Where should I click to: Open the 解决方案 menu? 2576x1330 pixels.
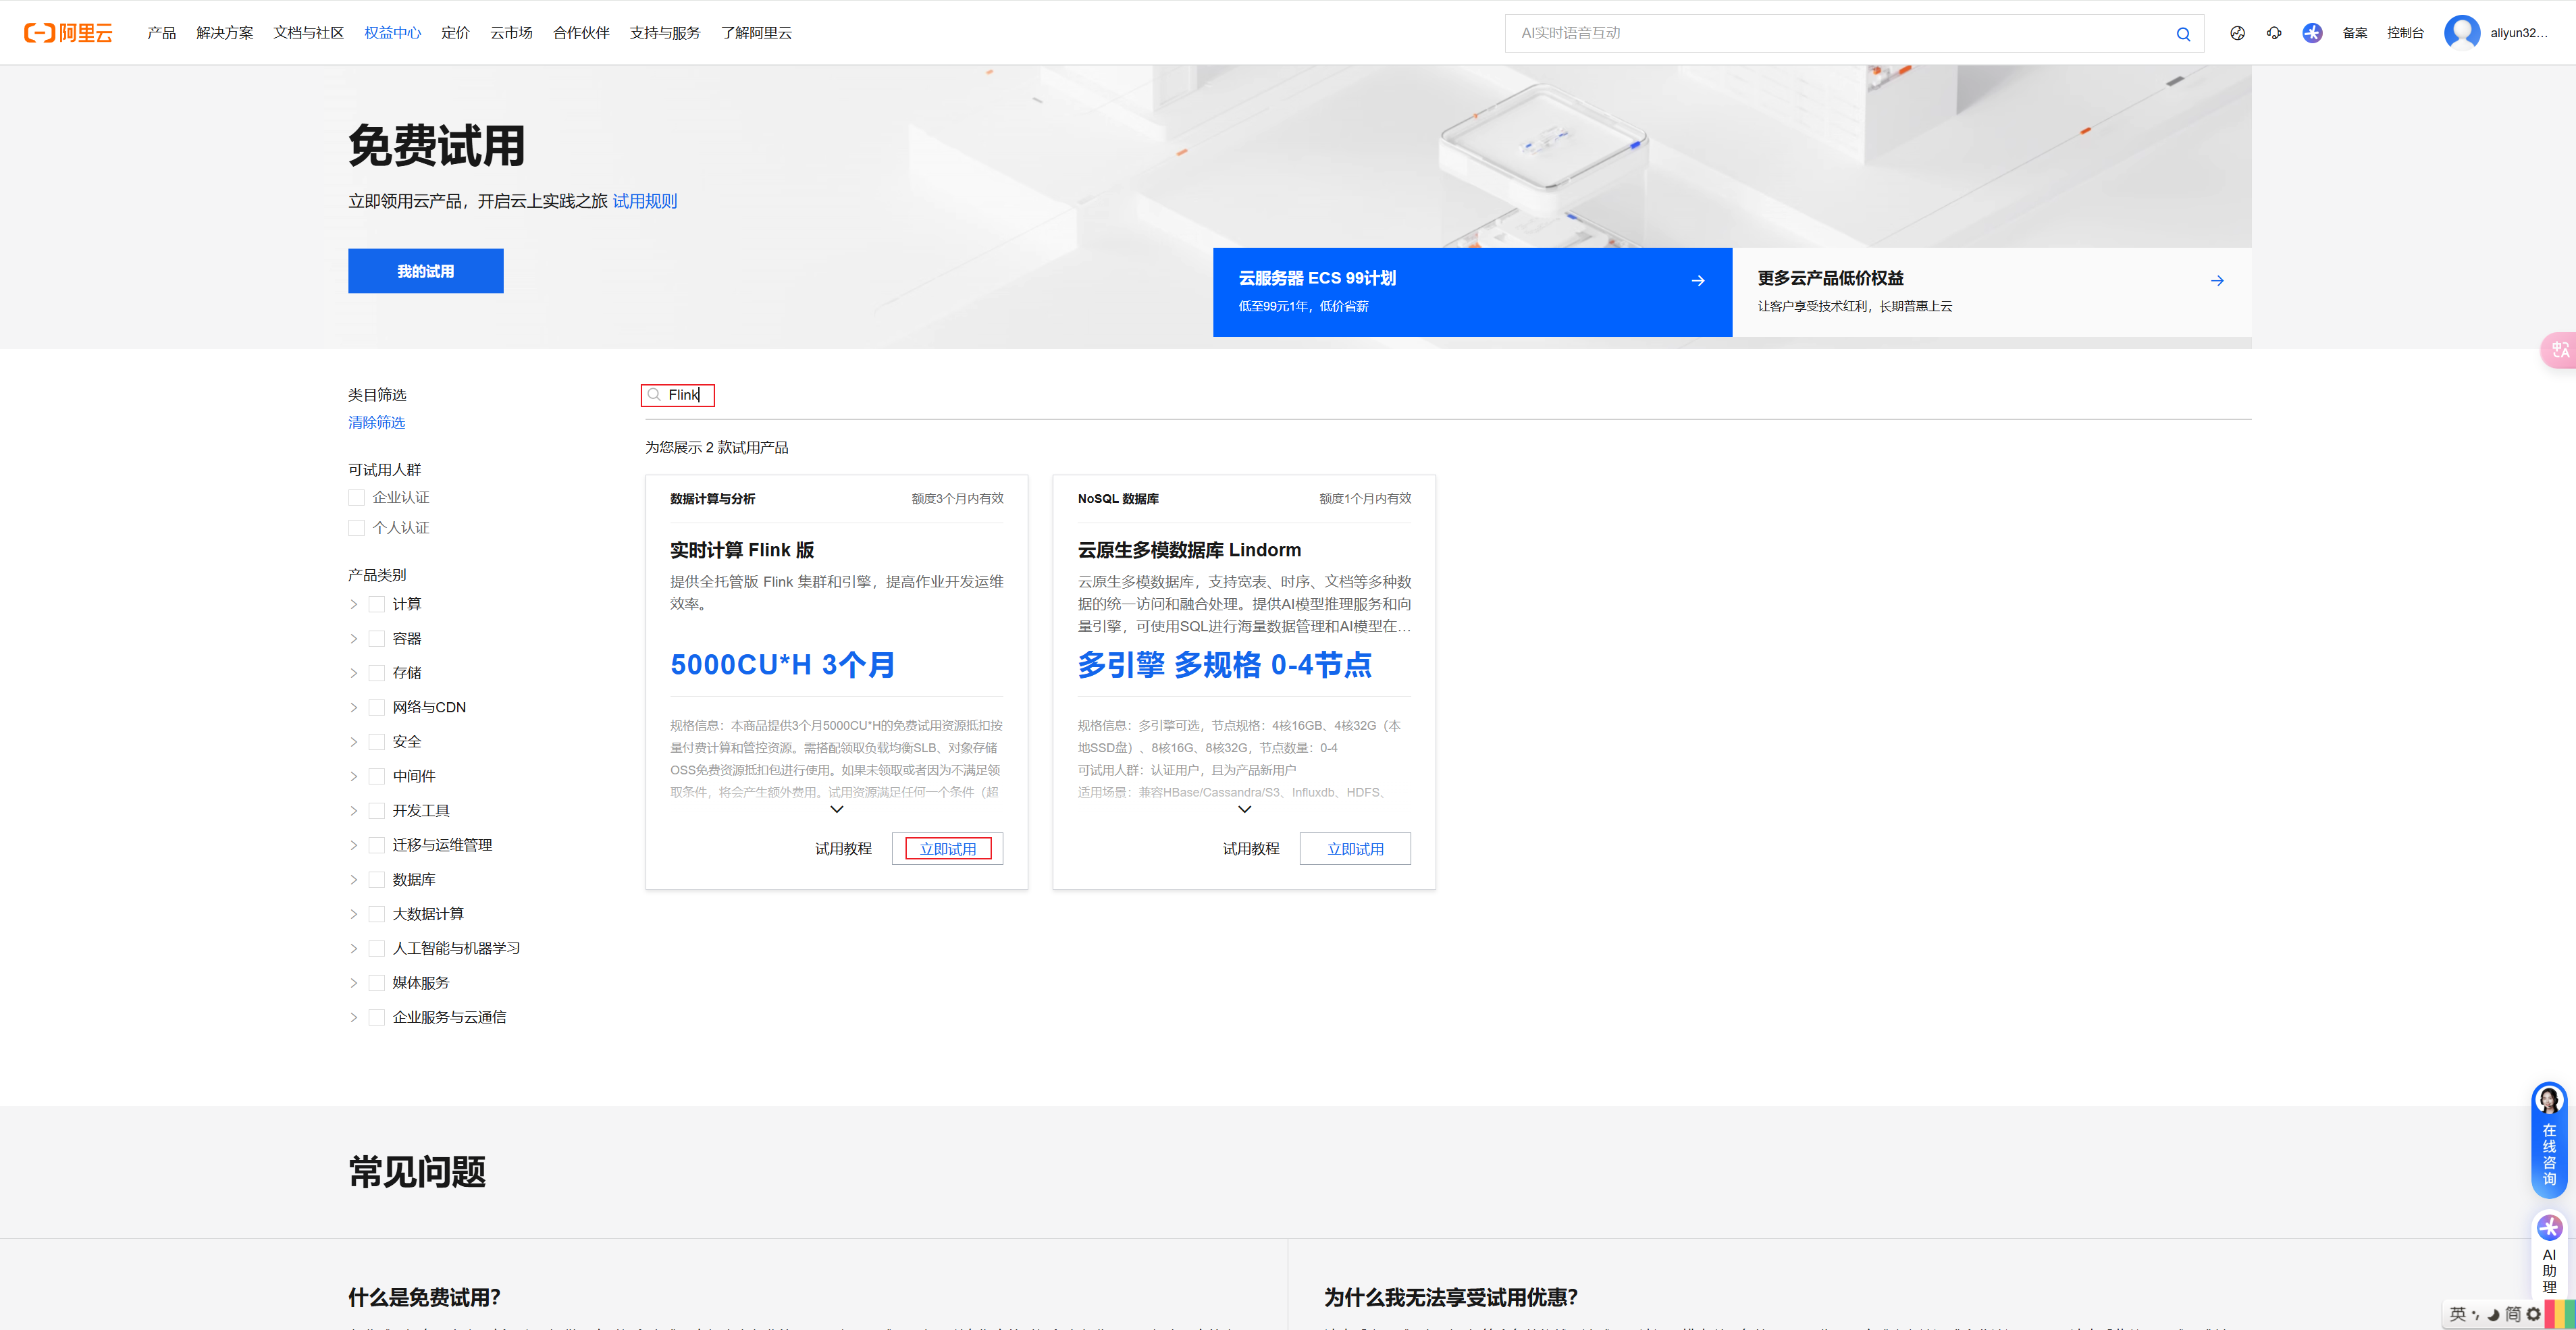224,33
